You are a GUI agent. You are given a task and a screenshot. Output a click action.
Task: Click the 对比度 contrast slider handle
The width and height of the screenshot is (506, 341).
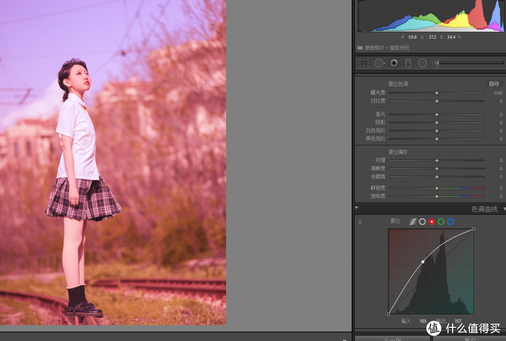click(437, 101)
